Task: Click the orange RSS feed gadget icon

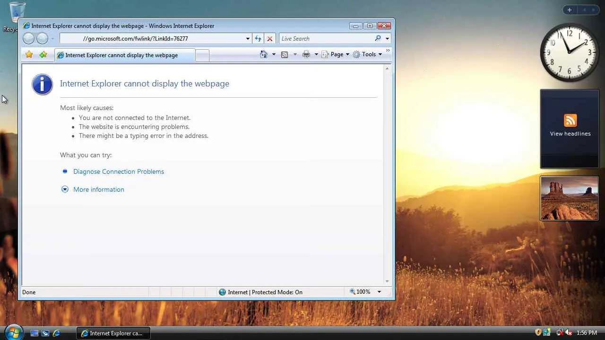Action: point(570,120)
